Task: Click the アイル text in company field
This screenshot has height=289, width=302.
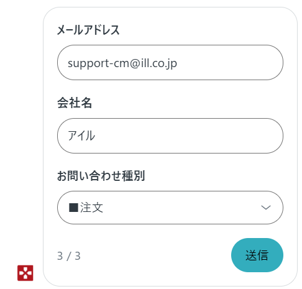Action: point(81,135)
